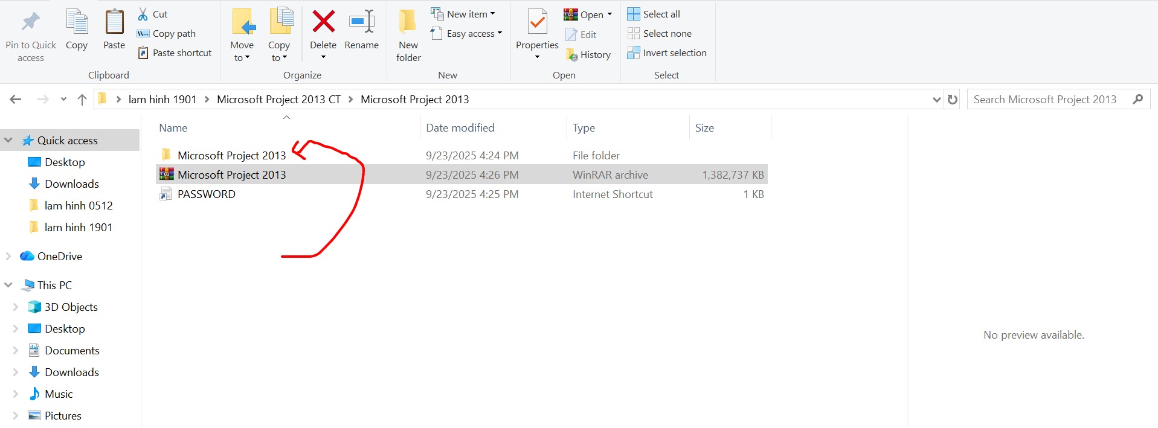
Task: Sort files by Date modified column
Action: click(460, 128)
